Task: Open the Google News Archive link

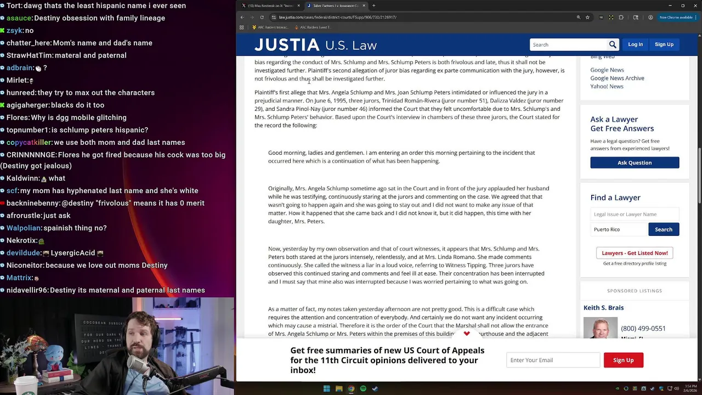Action: point(617,78)
